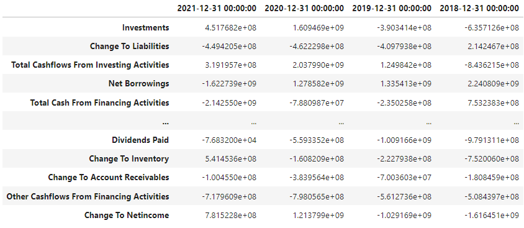Viewport: 524px width, 228px height.
Task: Click the Investments row label
Action: pyautogui.click(x=146, y=27)
